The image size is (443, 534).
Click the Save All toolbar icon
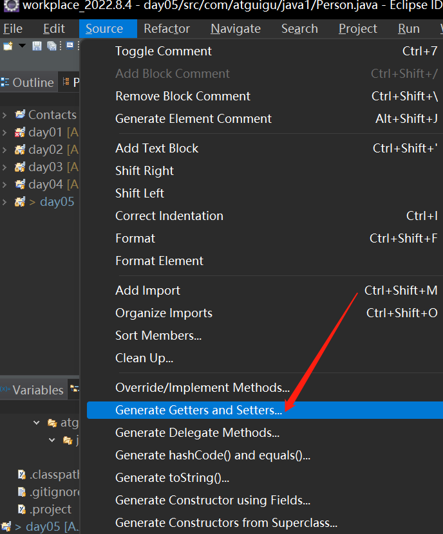(x=52, y=46)
